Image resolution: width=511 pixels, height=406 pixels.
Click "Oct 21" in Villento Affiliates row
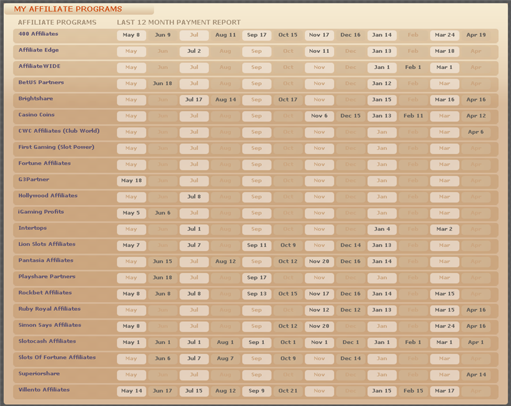[x=288, y=391]
